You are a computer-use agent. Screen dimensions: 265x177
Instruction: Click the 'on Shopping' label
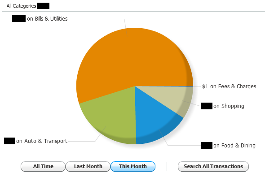tap(229, 106)
